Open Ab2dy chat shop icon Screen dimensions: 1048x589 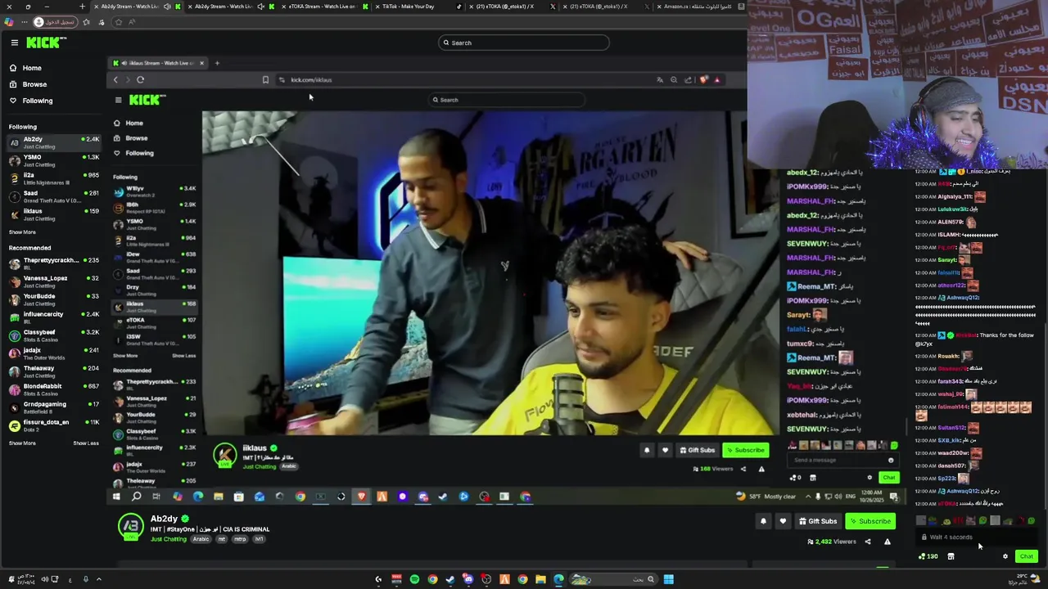pos(951,556)
